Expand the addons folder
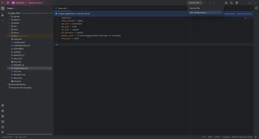 coord(9,20)
